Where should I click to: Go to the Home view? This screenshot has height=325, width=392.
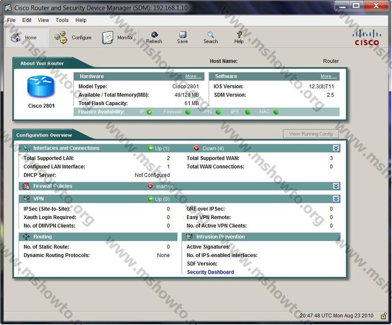click(26, 37)
